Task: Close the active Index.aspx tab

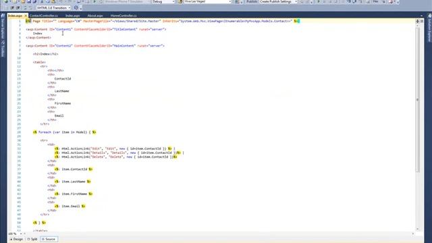Action: click(x=26, y=16)
